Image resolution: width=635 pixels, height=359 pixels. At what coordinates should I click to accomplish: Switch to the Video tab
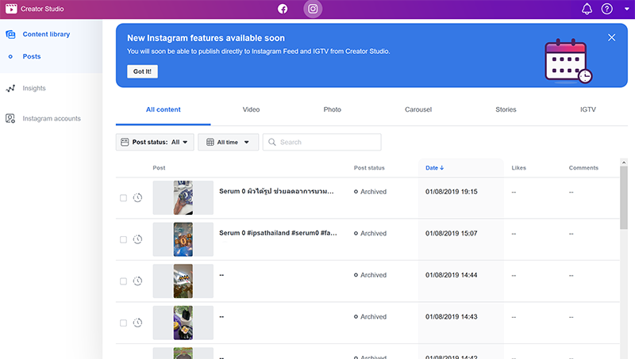251,109
